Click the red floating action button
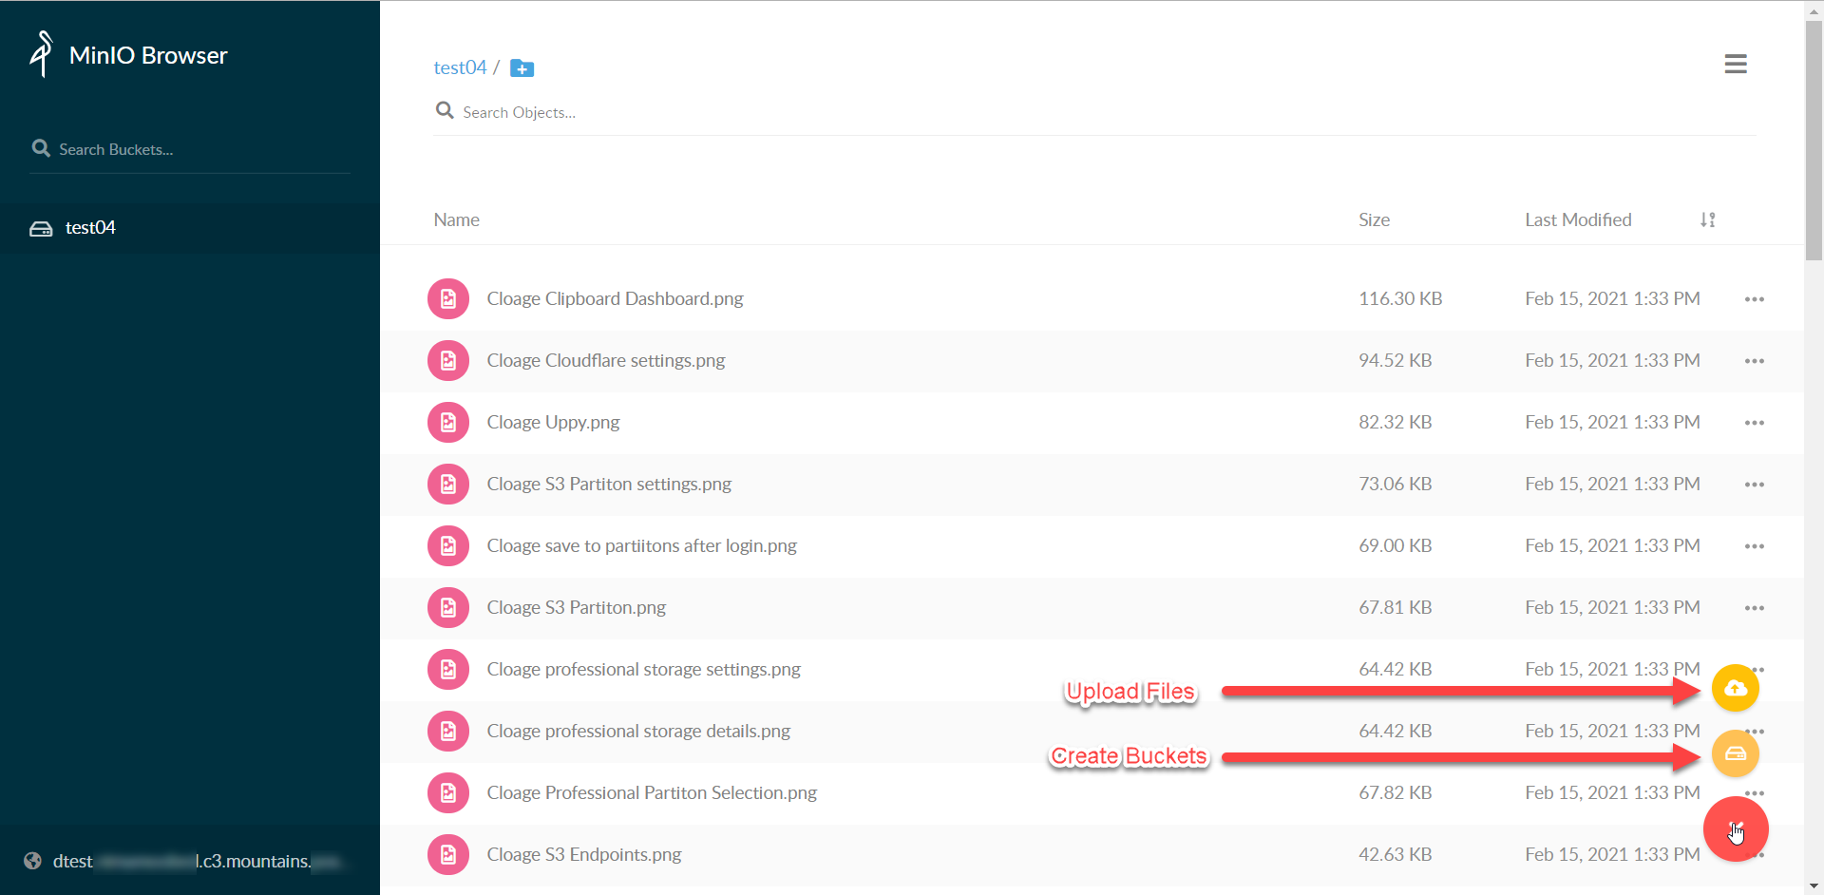The height and width of the screenshot is (895, 1824). tap(1736, 828)
